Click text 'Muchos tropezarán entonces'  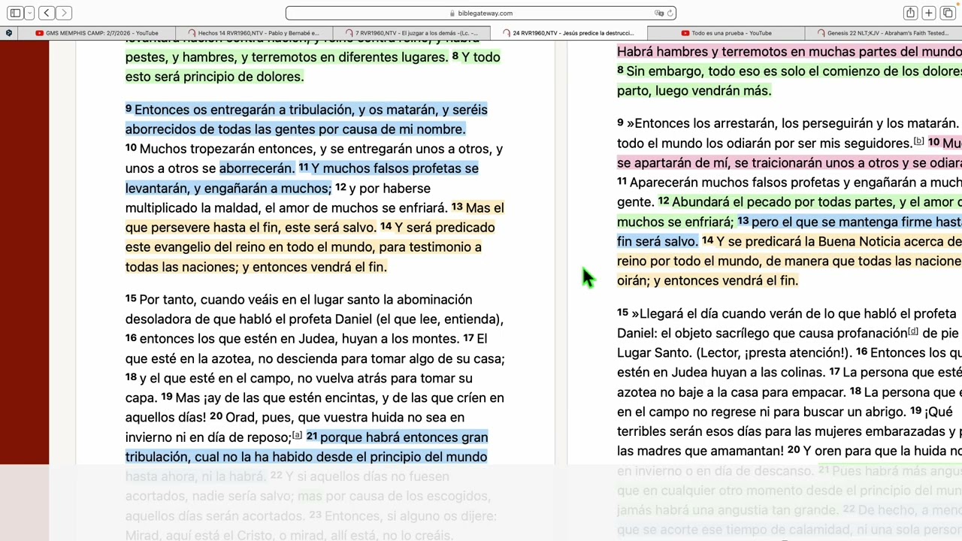228,149
